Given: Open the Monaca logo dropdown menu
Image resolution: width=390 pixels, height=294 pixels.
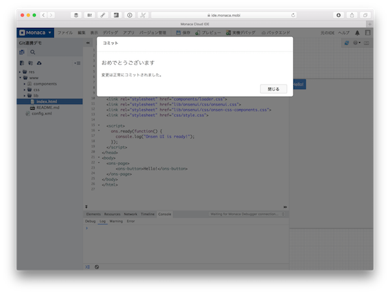Looking at the screenshot, I should click(35, 32).
